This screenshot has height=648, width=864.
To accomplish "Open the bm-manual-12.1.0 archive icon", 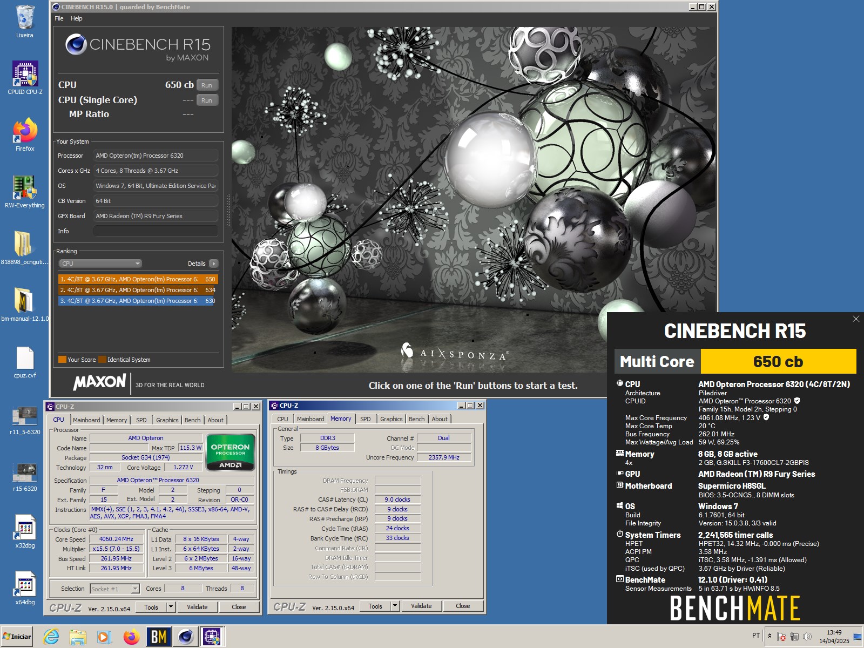I will point(25,305).
